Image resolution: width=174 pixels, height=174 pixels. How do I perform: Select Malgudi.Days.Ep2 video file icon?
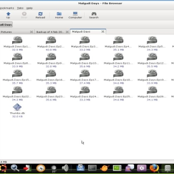click(51, 40)
